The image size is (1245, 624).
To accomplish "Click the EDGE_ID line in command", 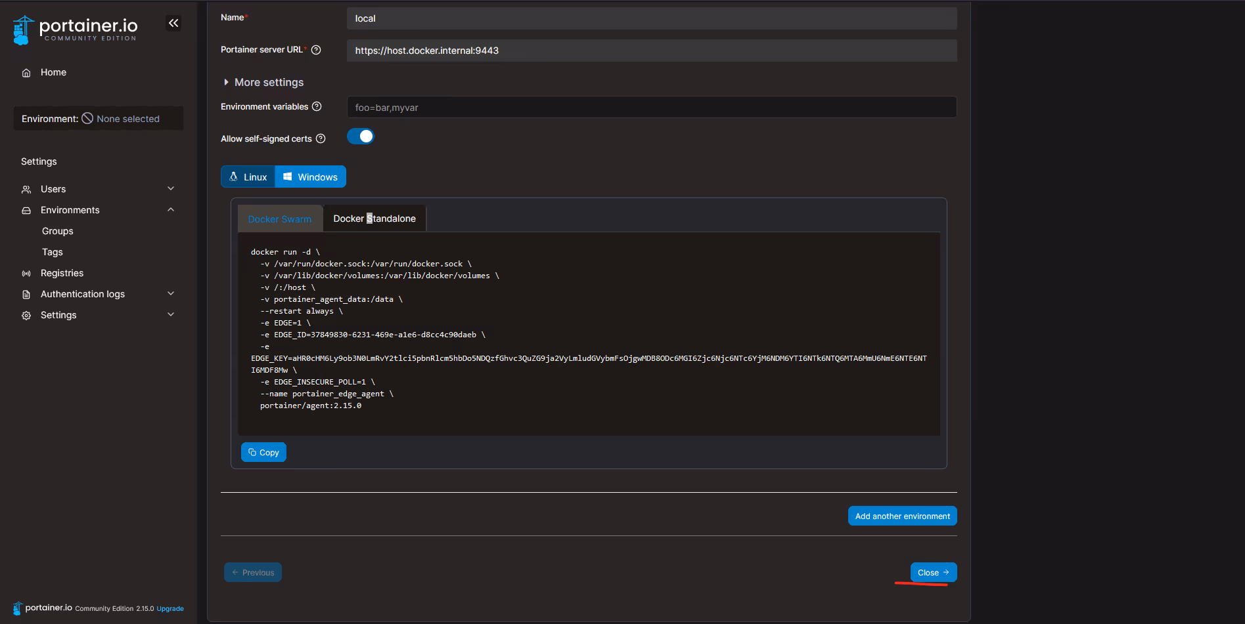I will coord(373,335).
